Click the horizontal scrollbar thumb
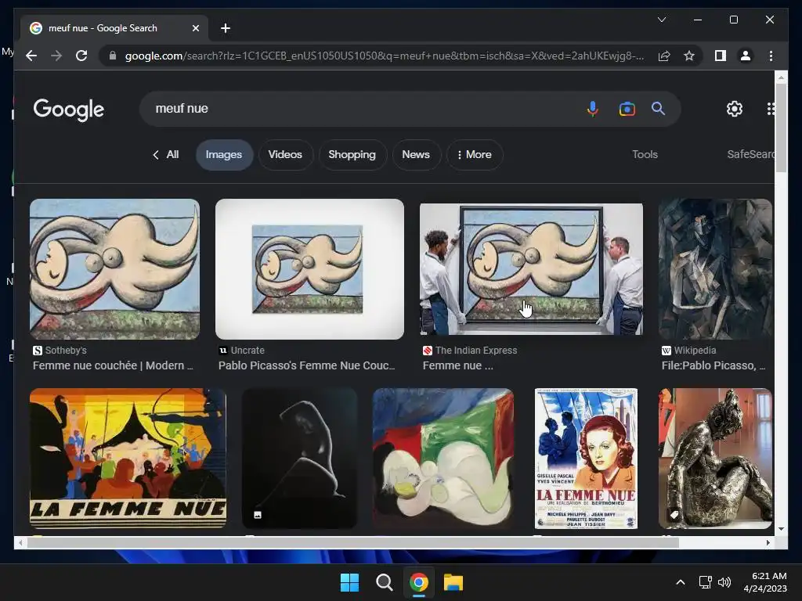 pyautogui.click(x=353, y=543)
